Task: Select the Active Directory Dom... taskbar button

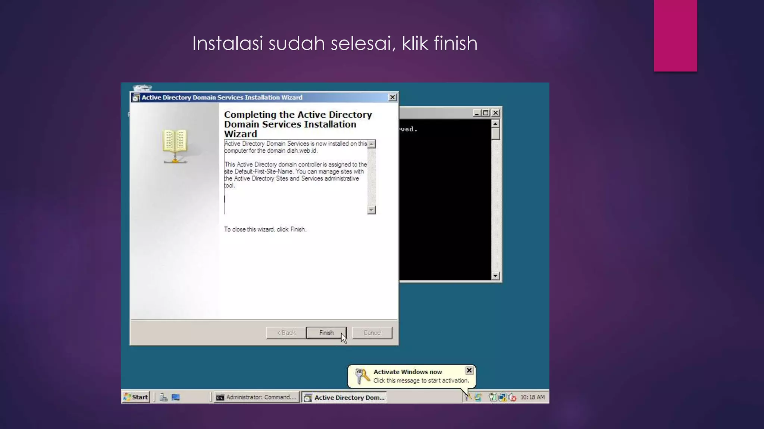Action: tap(344, 397)
